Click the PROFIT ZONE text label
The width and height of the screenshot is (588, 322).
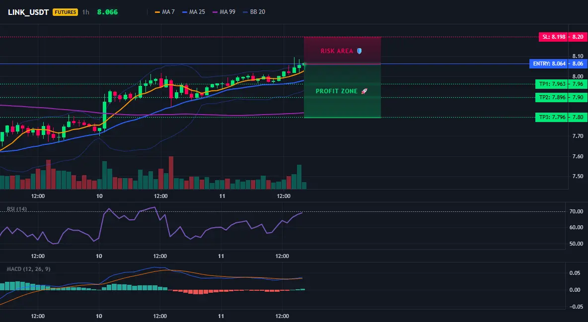[336, 91]
